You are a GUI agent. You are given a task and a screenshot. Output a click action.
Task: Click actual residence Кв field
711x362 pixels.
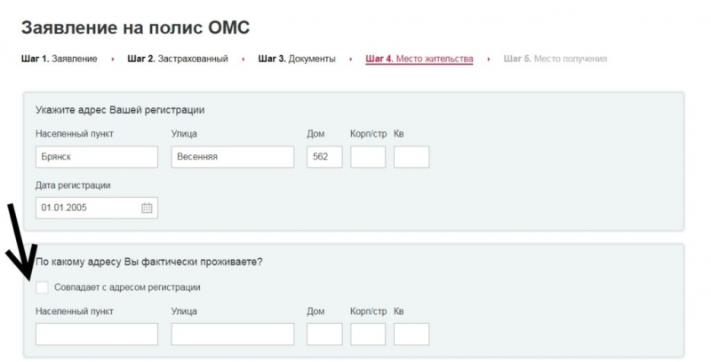coord(411,334)
